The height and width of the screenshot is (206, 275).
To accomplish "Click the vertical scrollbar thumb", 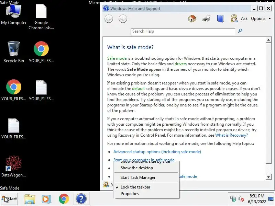I will pyautogui.click(x=268, y=103).
